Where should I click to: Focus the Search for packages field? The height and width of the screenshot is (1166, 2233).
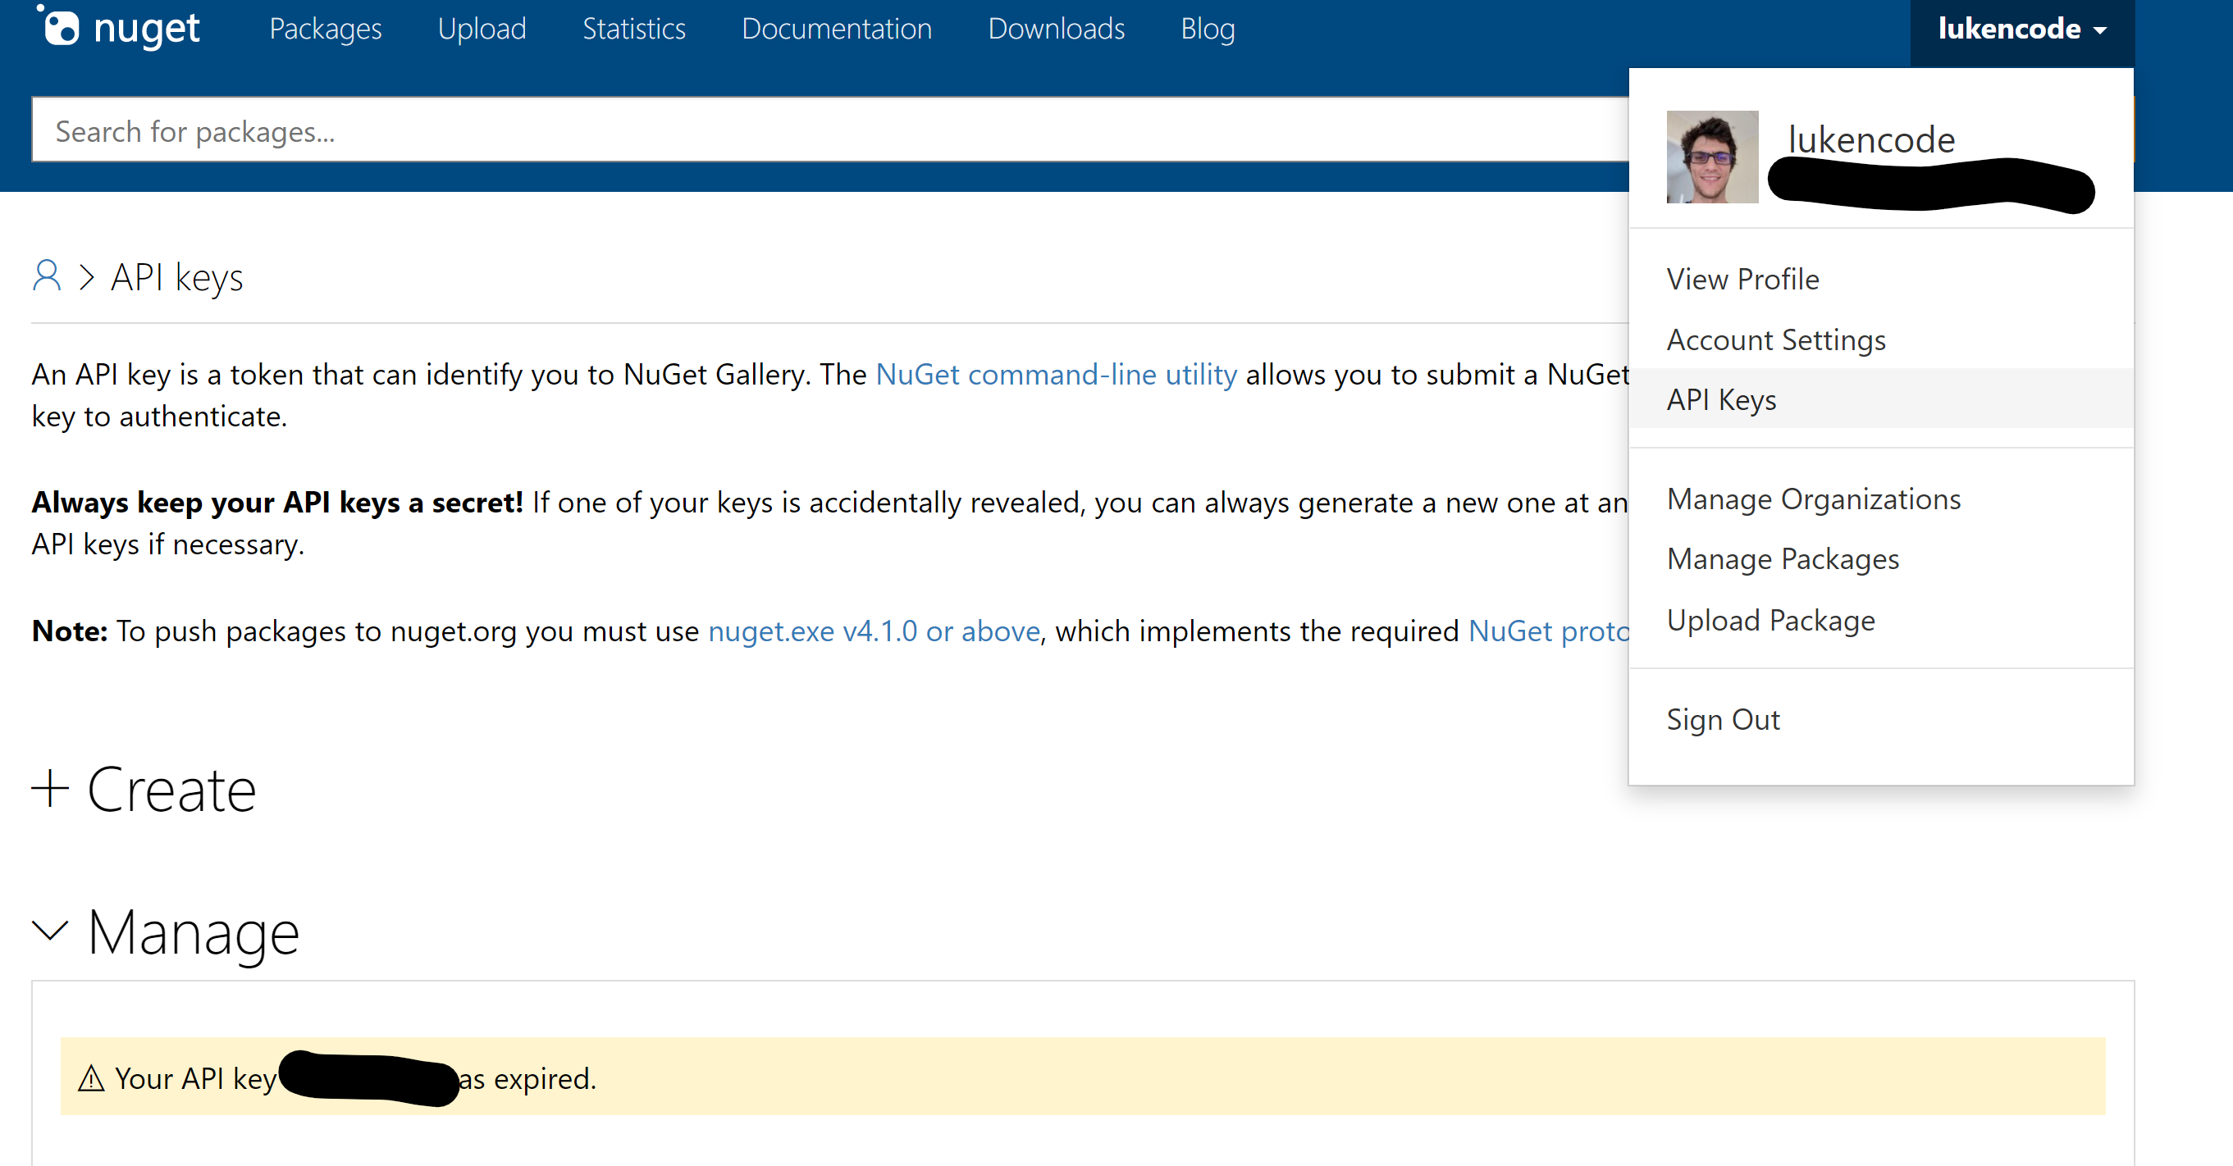coord(824,132)
